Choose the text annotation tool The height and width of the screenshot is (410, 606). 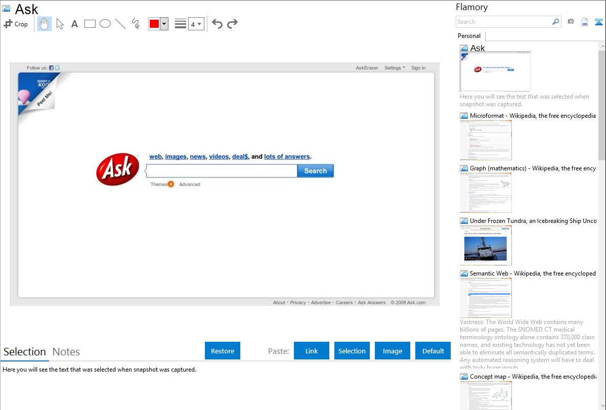(74, 24)
